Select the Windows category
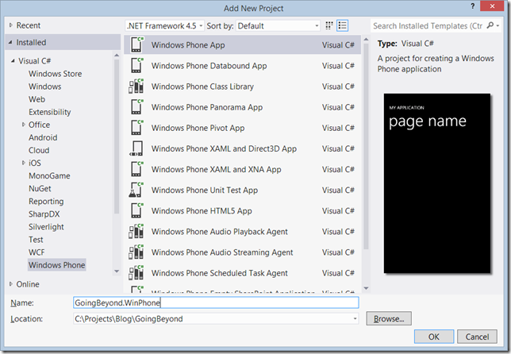This screenshot has width=511, height=354. pos(44,87)
